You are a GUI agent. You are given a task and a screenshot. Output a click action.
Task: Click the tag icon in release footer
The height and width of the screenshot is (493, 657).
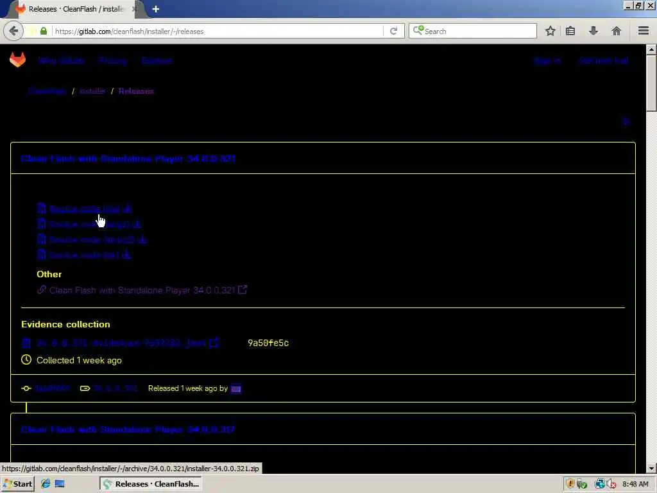pyautogui.click(x=85, y=388)
